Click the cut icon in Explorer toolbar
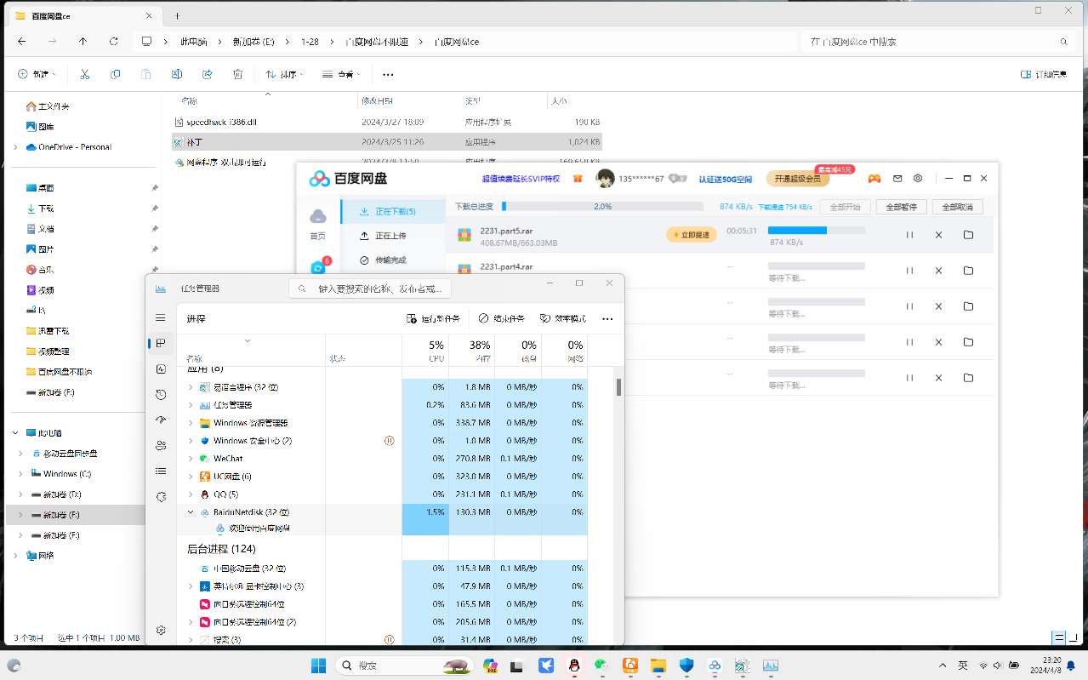Screen dimensions: 1088x680 (85, 75)
